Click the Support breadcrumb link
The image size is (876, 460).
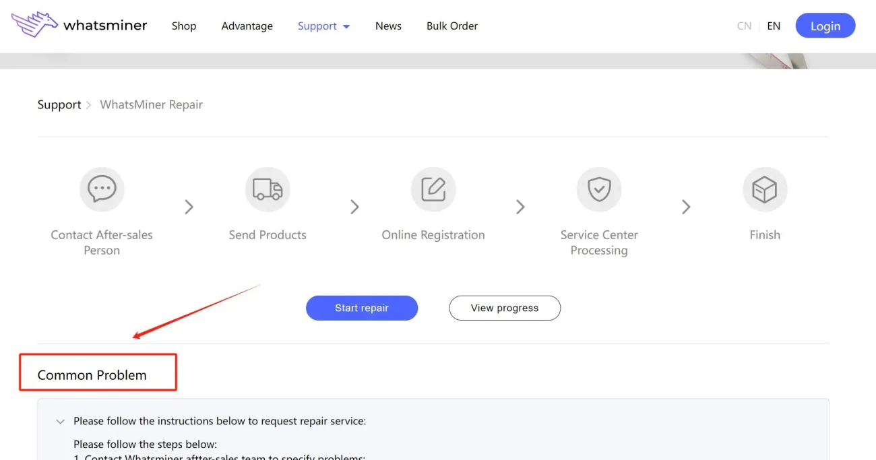59,105
